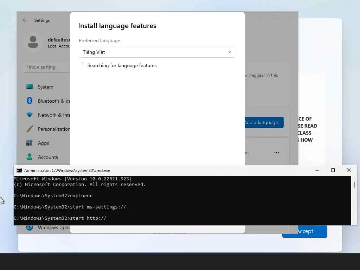Open Network & internet settings
Image resolution: width=360 pixels, height=270 pixels.
(54, 115)
